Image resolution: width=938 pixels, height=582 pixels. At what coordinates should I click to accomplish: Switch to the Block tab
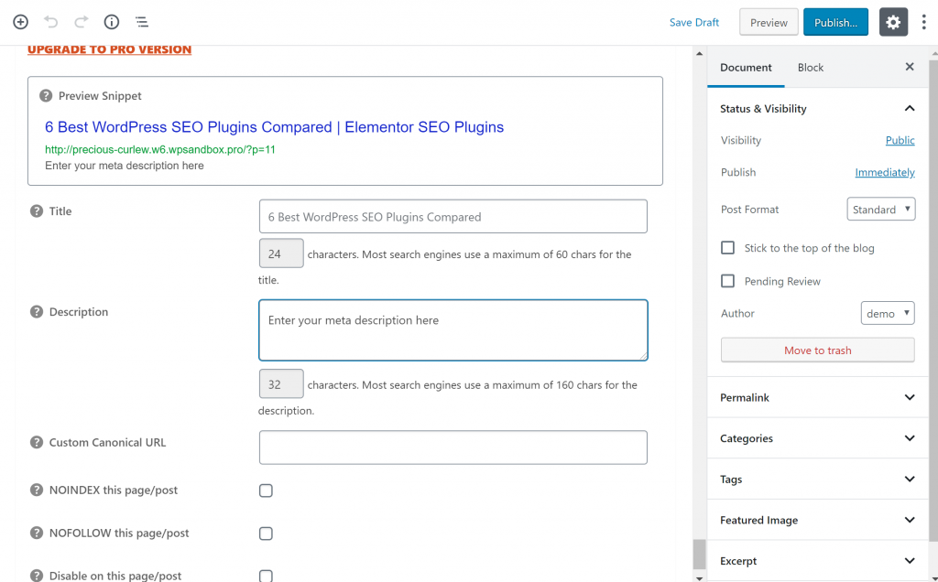pos(811,67)
